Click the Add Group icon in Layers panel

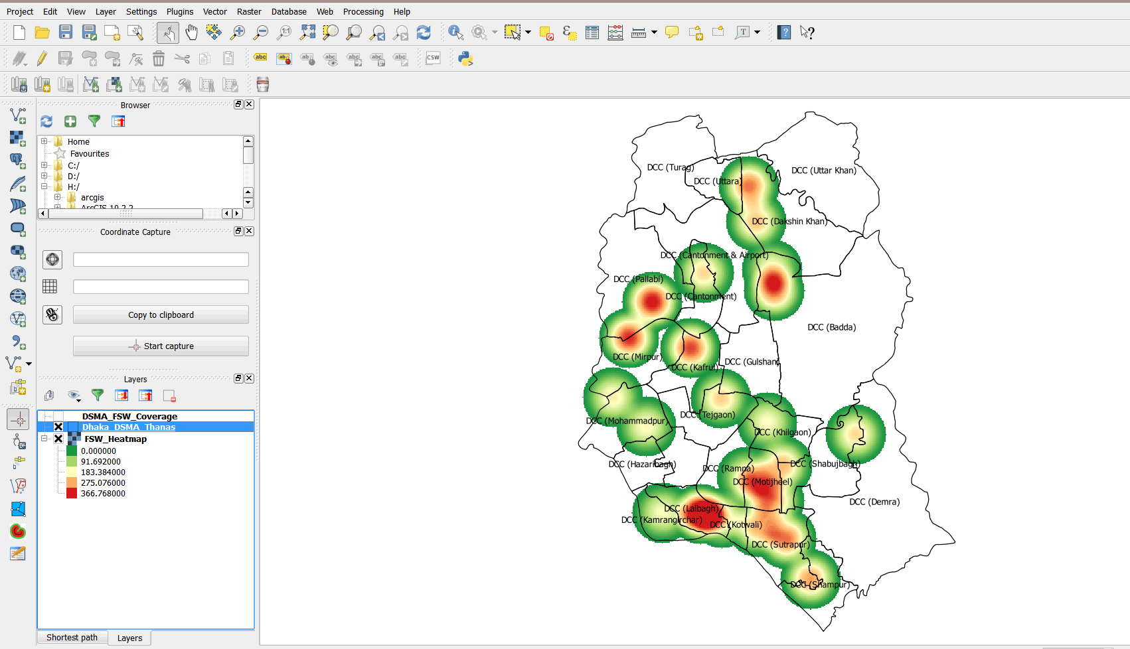pos(50,396)
